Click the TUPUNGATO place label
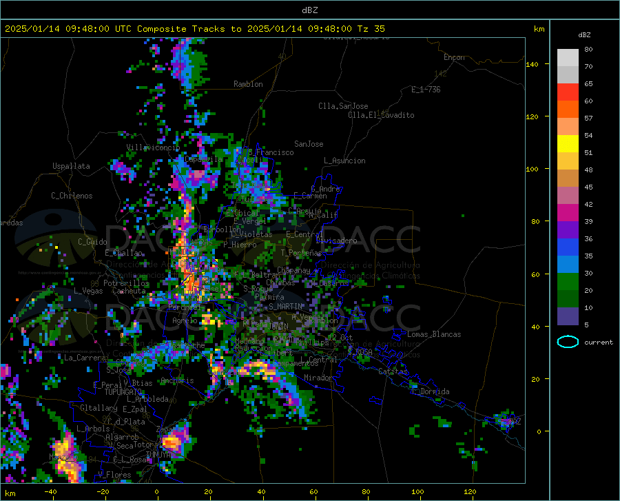 click(x=123, y=392)
